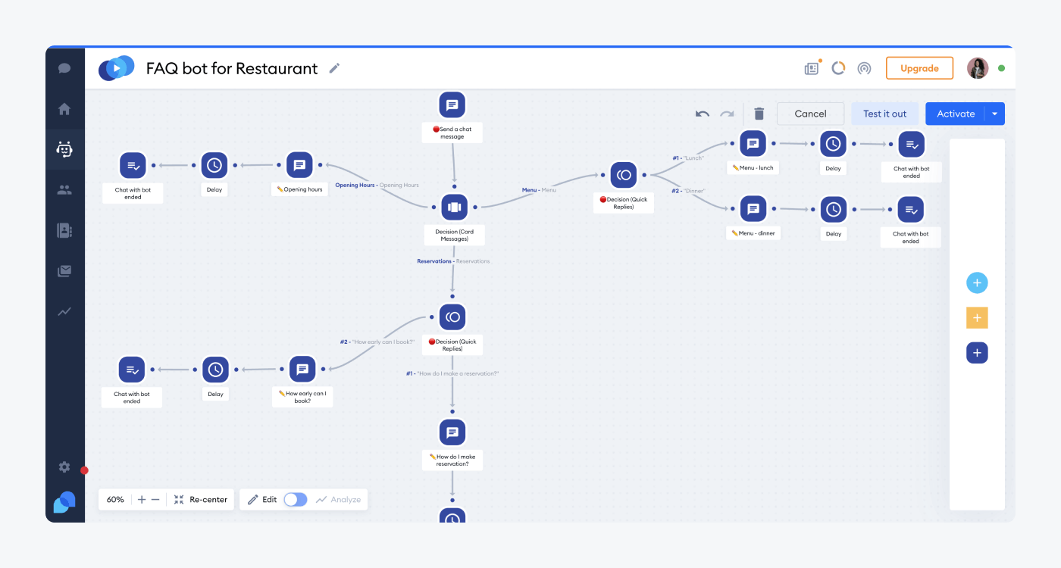Screen dimensions: 1061x568
Task: Open user profile avatar menu
Action: point(978,68)
